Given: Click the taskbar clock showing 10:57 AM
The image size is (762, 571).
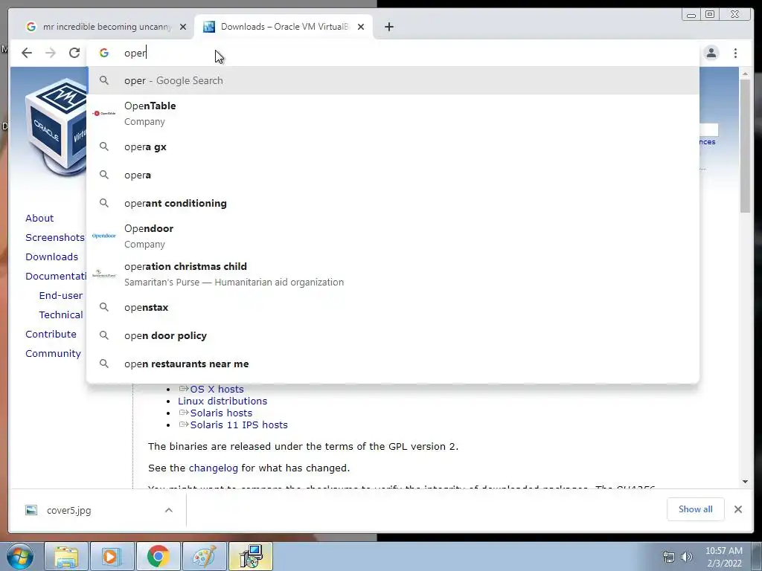Looking at the screenshot, I should tap(724, 557).
